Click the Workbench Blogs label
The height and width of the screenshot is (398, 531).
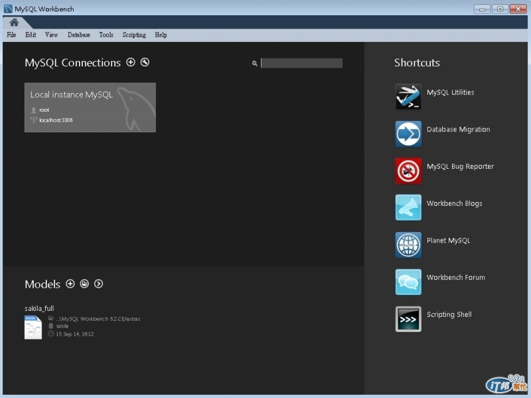pyautogui.click(x=454, y=203)
